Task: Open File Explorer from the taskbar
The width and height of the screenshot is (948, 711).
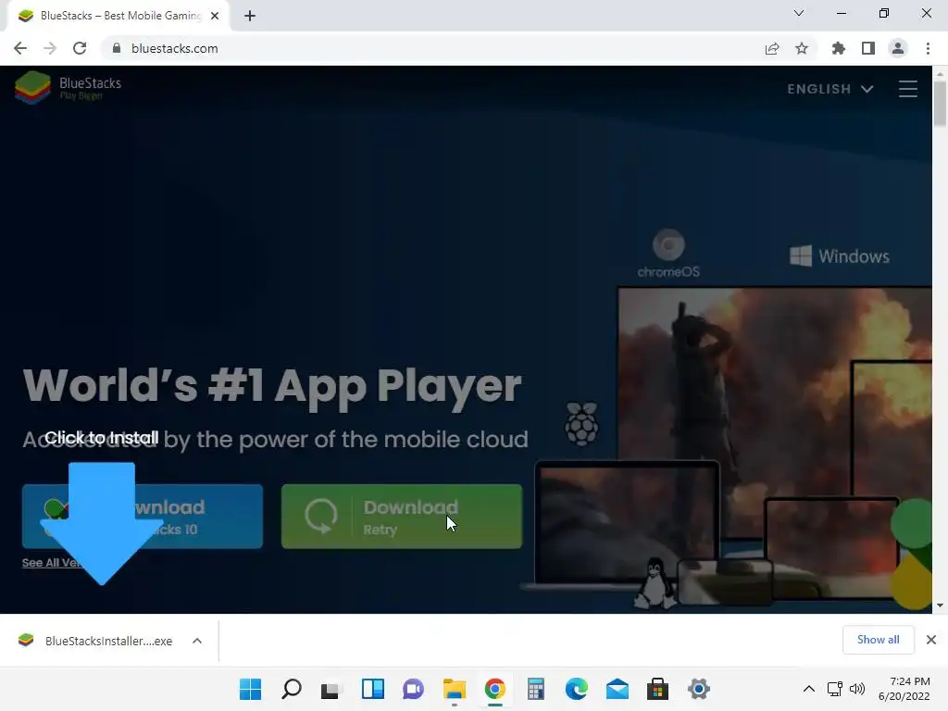Action: (454, 689)
